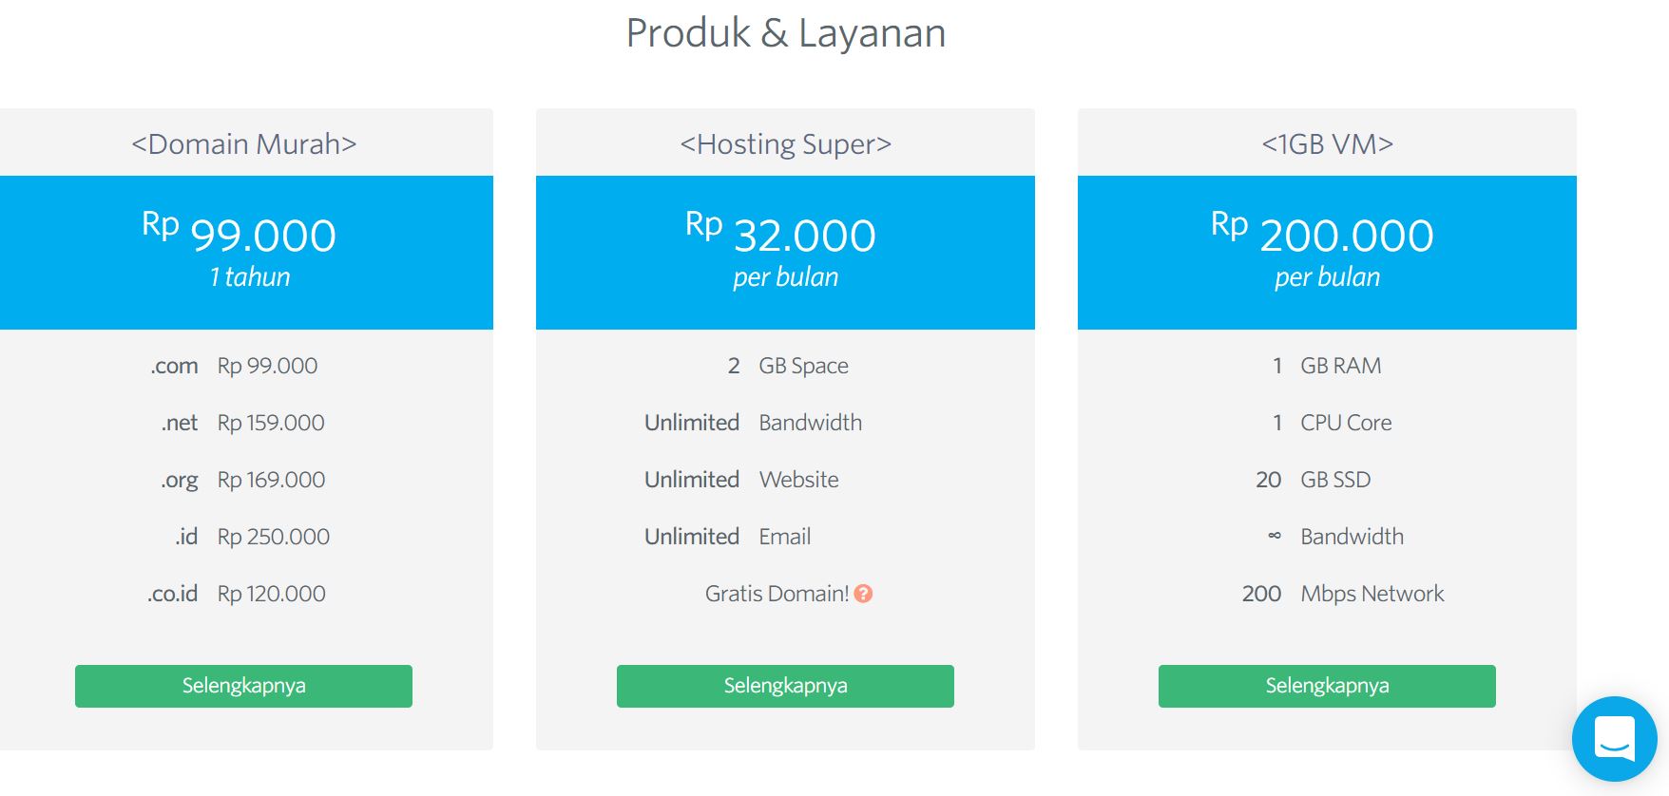1669x796 pixels.
Task: Click the 1GB VM card heading
Action: (1327, 143)
